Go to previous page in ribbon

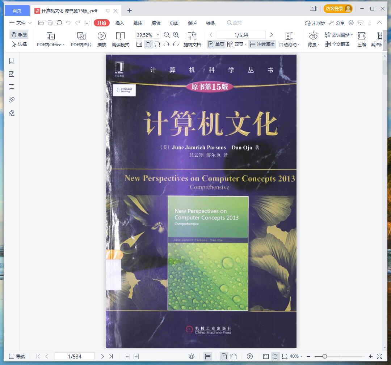pos(211,35)
